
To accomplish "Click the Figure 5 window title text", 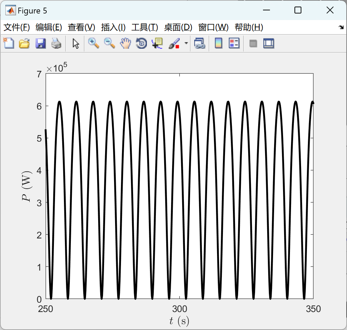I will point(32,11).
